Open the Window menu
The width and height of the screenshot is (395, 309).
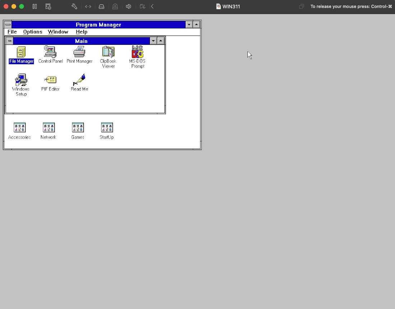pyautogui.click(x=58, y=32)
